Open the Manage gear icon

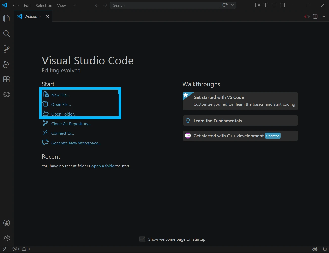point(7,238)
